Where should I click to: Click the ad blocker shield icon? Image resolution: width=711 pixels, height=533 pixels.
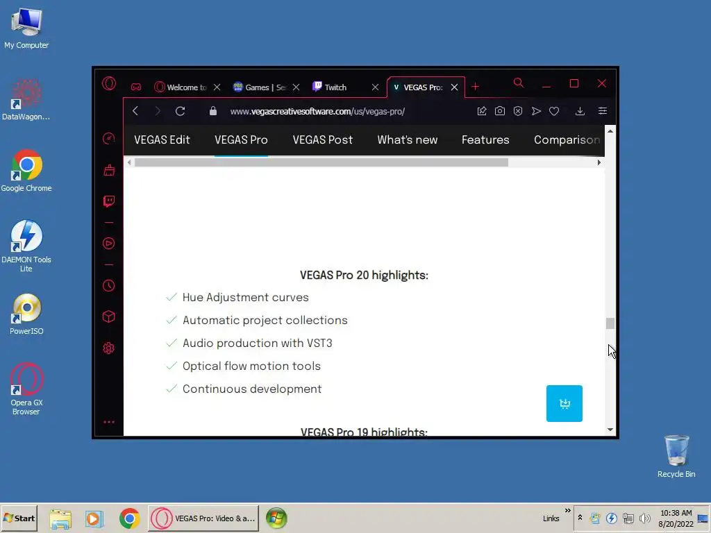coord(518,111)
